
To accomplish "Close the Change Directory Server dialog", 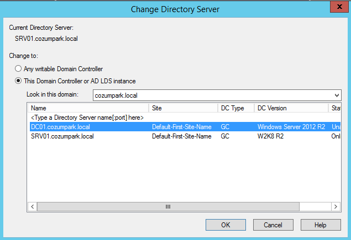I will point(339,7).
